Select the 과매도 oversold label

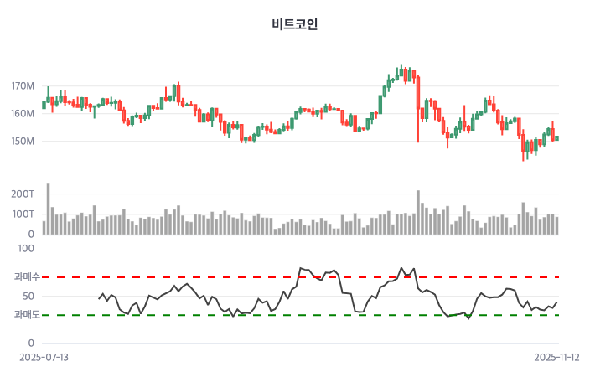point(27,315)
